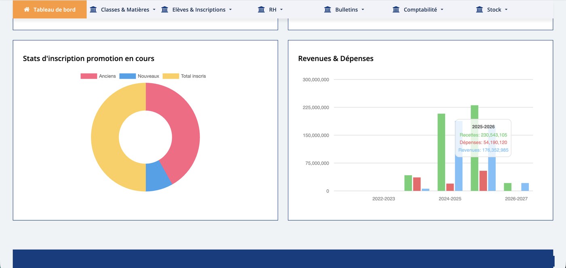Click the red Dépenses bar for 2025-2026
Image resolution: width=566 pixels, height=268 pixels.
483,181
